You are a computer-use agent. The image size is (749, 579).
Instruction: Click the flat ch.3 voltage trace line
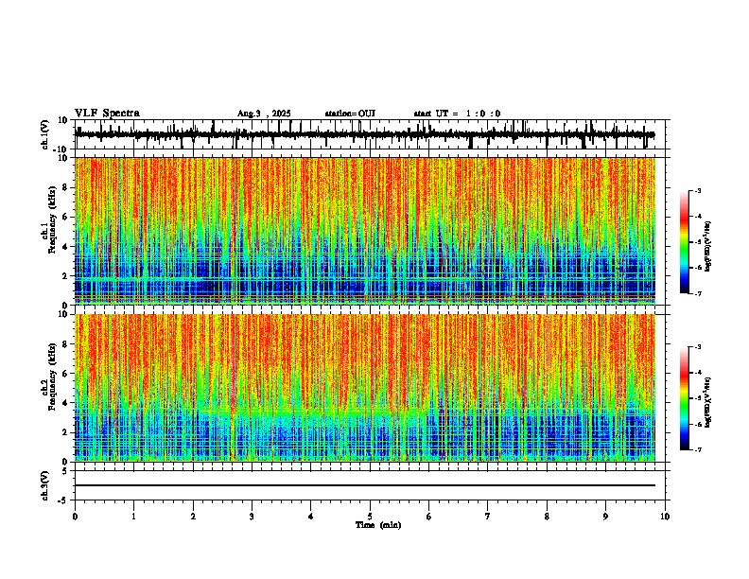pyautogui.click(x=365, y=485)
